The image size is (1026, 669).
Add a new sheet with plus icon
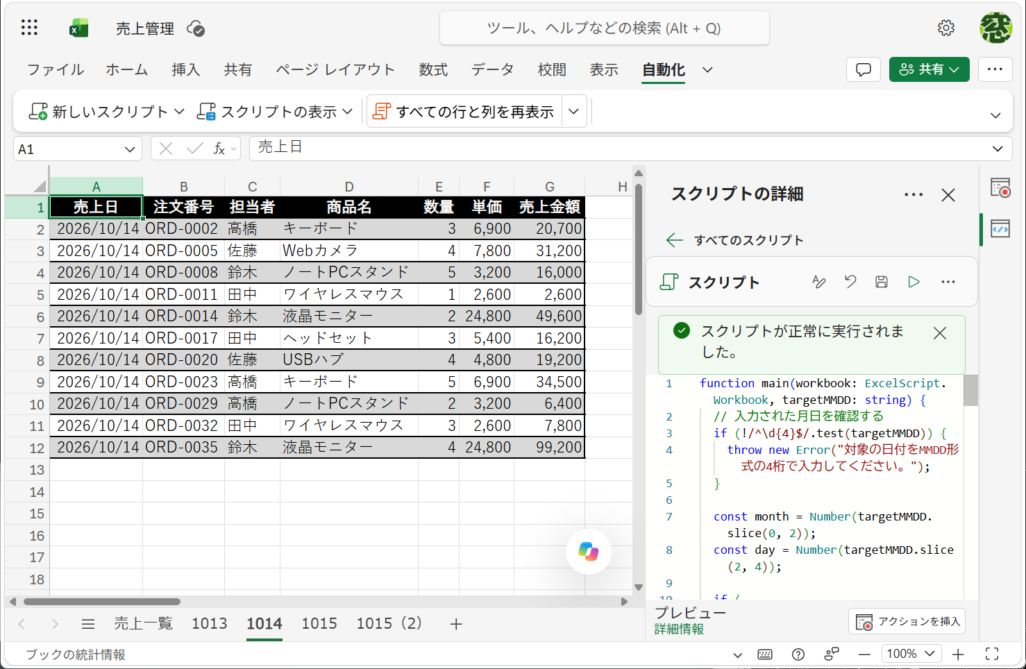click(x=455, y=624)
